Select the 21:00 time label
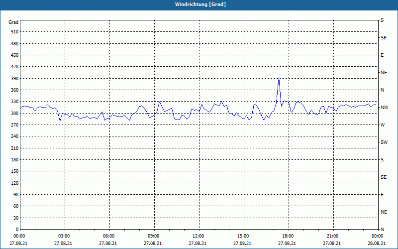The width and height of the screenshot is (398, 249). click(332, 236)
